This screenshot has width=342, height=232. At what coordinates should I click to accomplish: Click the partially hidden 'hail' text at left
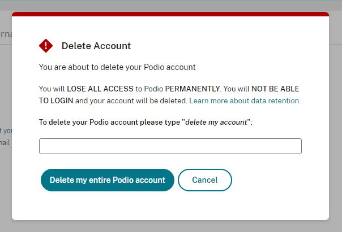[x=5, y=143]
